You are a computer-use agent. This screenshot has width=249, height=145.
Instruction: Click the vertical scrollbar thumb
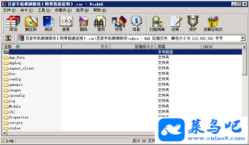point(245,62)
